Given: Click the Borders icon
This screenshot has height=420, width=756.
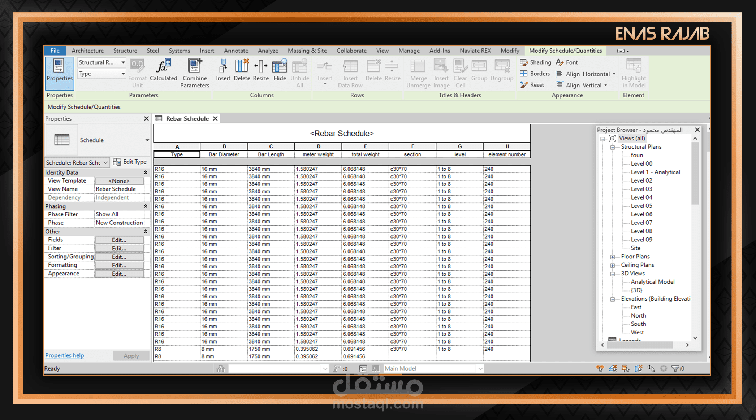Looking at the screenshot, I should pos(524,74).
